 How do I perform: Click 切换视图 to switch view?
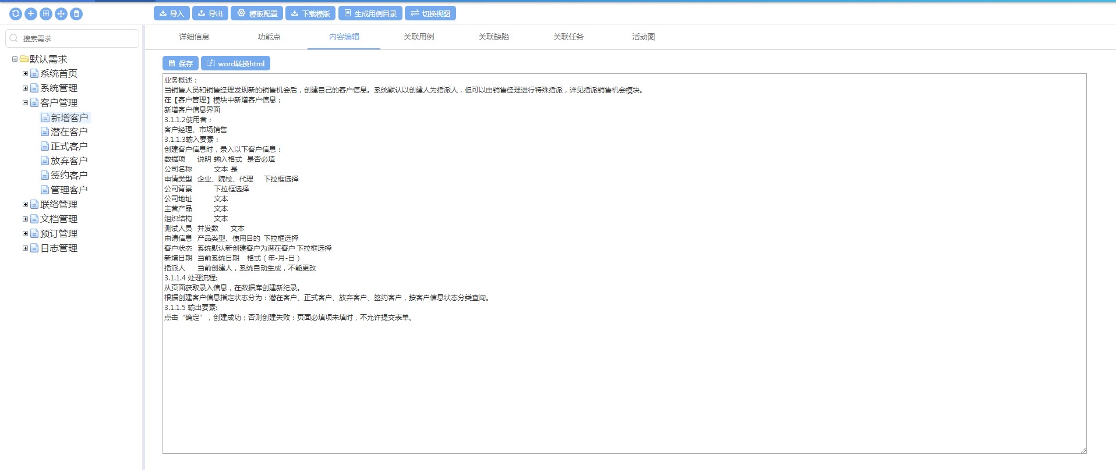pyautogui.click(x=430, y=13)
